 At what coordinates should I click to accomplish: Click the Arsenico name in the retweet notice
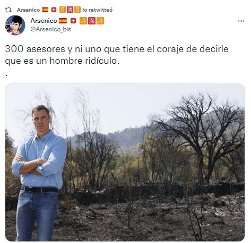click(28, 10)
